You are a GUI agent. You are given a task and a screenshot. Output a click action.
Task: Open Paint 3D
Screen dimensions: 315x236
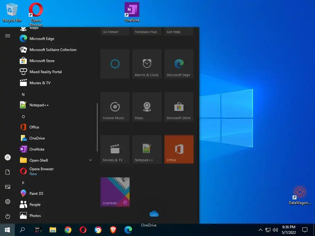(56, 194)
